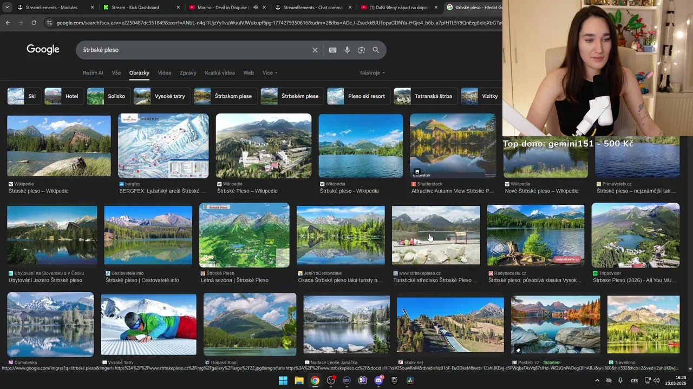This screenshot has height=389, width=693.
Task: Open search by image camera icon
Action: [x=362, y=50]
